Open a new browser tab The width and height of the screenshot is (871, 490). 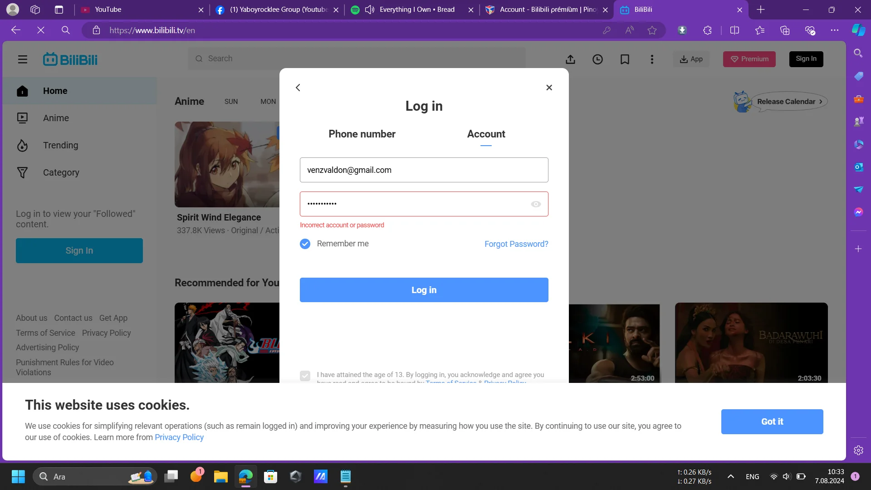761,10
